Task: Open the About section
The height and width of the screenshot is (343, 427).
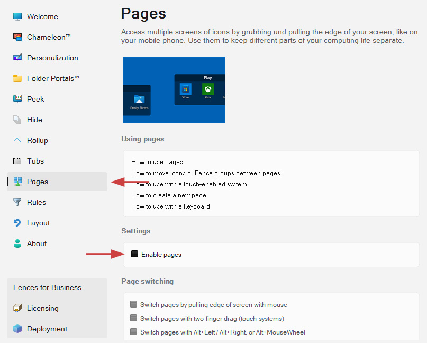Action: point(37,243)
